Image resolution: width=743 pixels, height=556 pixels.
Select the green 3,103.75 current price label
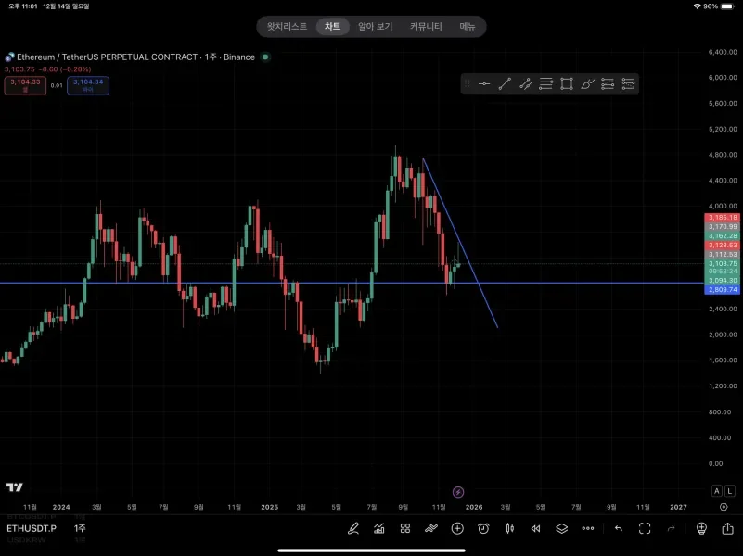point(723,263)
